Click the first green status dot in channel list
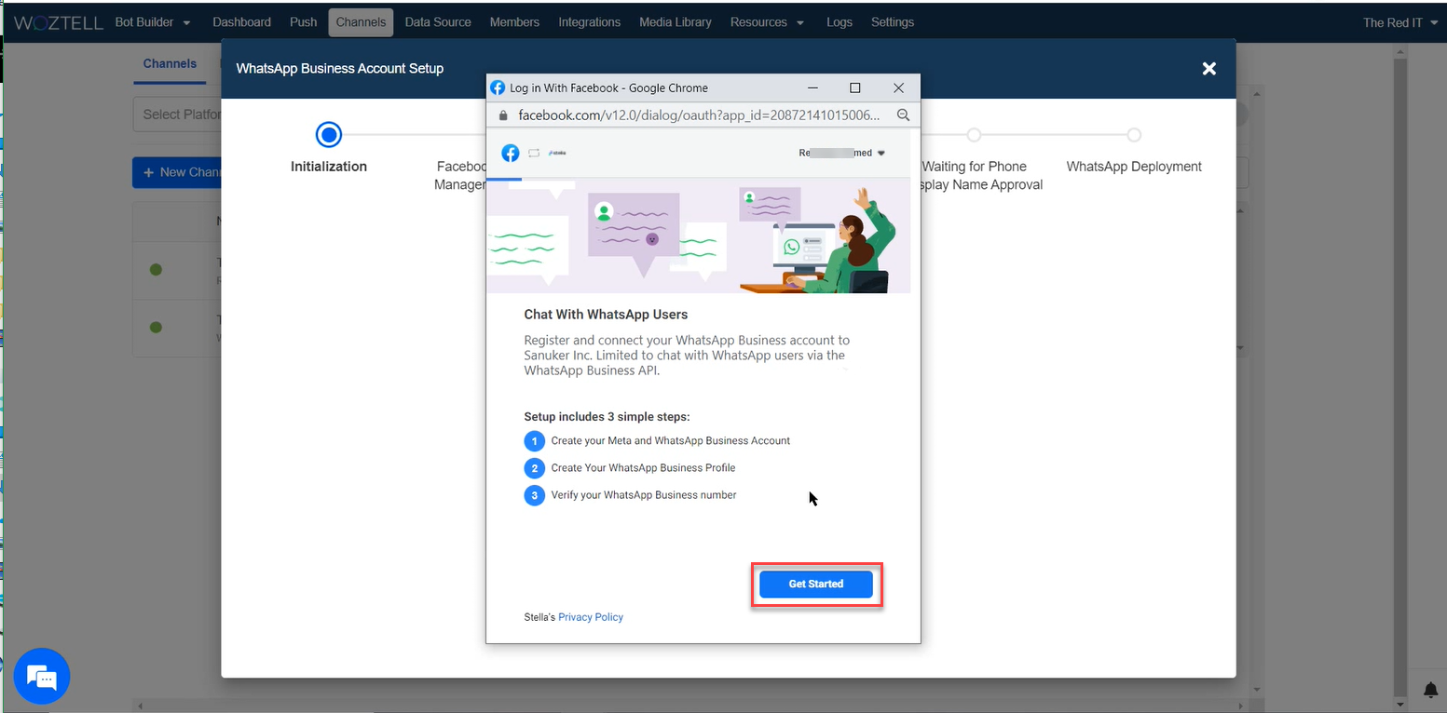The height and width of the screenshot is (713, 1447). pos(156,270)
